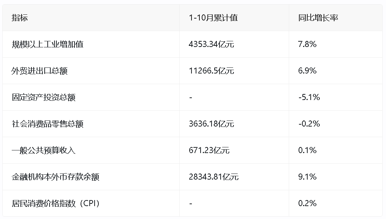The image size is (386, 219).
Task: Click the 4353.34亿元 value cell
Action: click(211, 44)
